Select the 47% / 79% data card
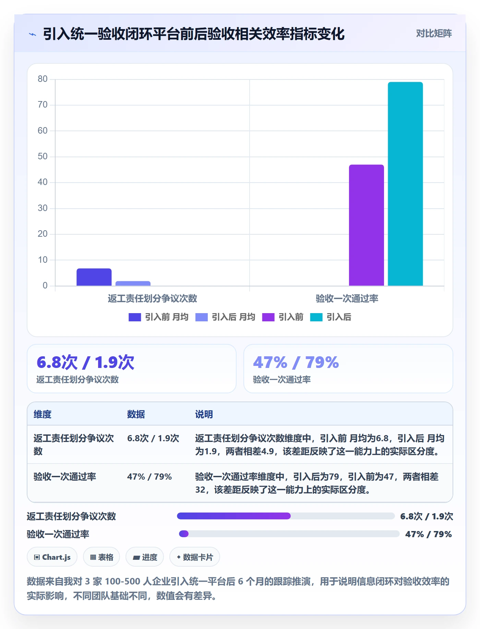 tap(348, 369)
